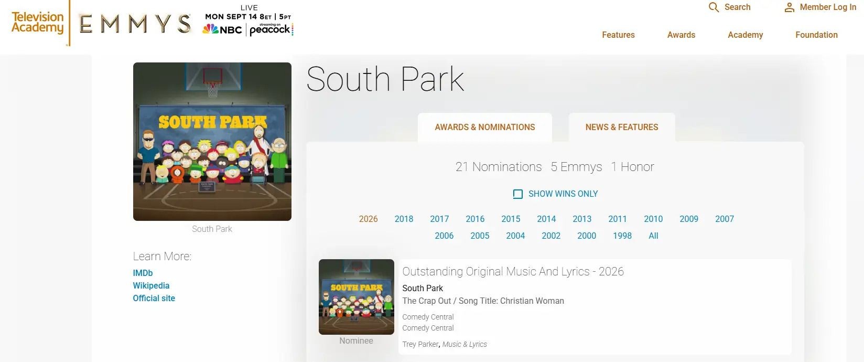The height and width of the screenshot is (362, 864).
Task: Open the Foundation menu
Action: coord(816,35)
